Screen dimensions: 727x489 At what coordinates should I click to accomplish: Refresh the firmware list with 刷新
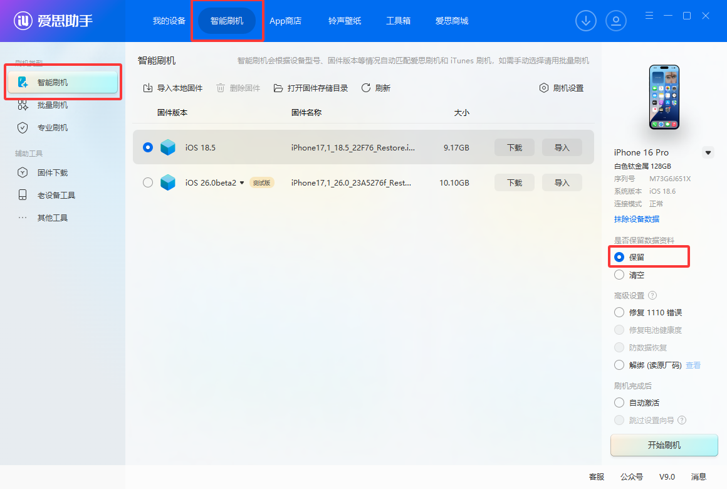[x=376, y=88]
